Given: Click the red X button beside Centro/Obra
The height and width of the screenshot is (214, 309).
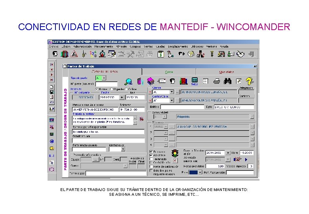Looking at the screenshot, I should (x=151, y=101).
